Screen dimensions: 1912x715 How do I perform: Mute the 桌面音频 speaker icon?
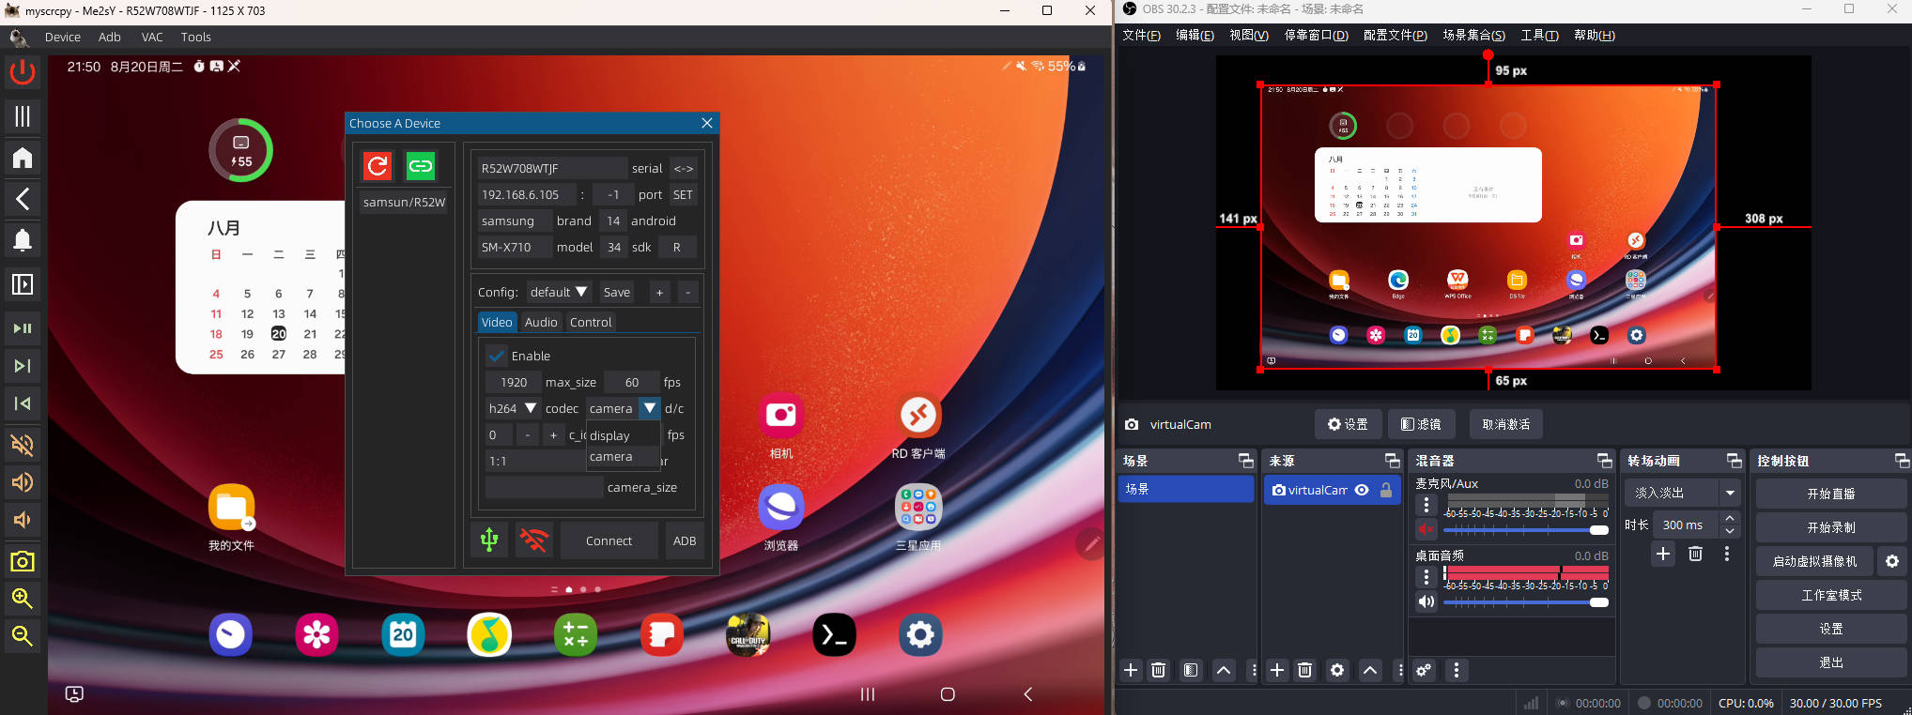tap(1426, 601)
